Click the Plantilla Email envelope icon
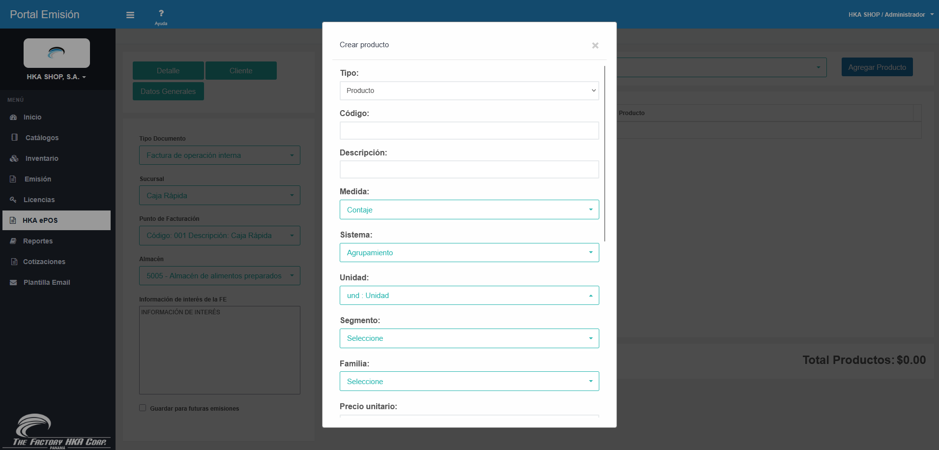This screenshot has width=939, height=450. click(x=13, y=282)
